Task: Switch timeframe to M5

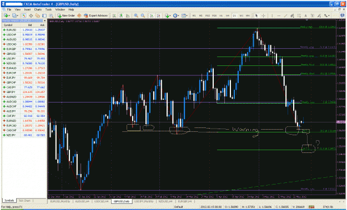Action: [x=201, y=16]
